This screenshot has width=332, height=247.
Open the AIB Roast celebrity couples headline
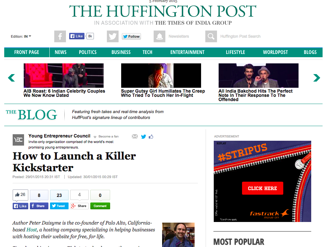[64, 93]
